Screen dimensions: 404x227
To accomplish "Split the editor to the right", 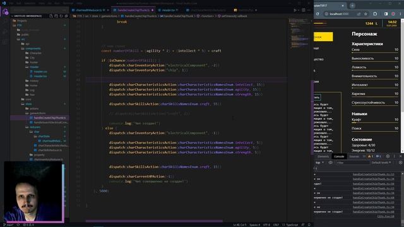I will pos(304,10).
